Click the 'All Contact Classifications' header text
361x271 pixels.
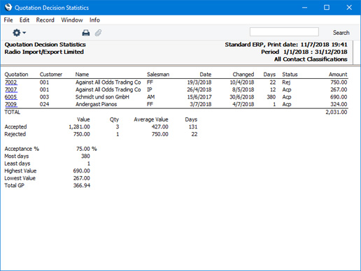(x=311, y=59)
